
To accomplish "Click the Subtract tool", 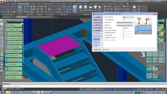I will click(x=126, y=9).
